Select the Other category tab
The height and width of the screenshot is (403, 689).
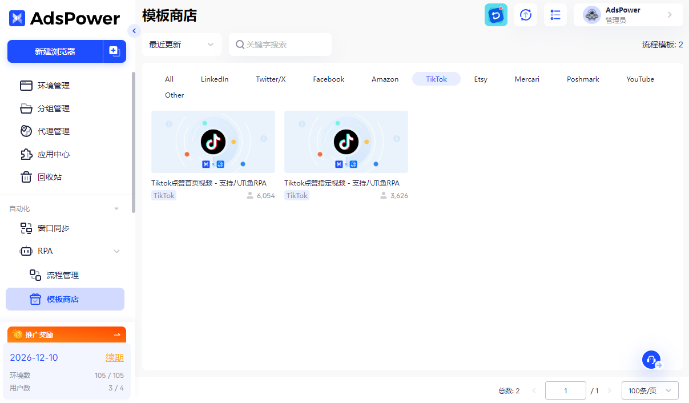tap(175, 95)
